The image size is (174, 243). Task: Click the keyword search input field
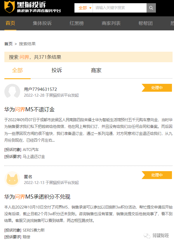119,8
